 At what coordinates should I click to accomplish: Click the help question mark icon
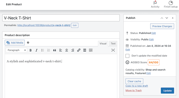[28, 43]
